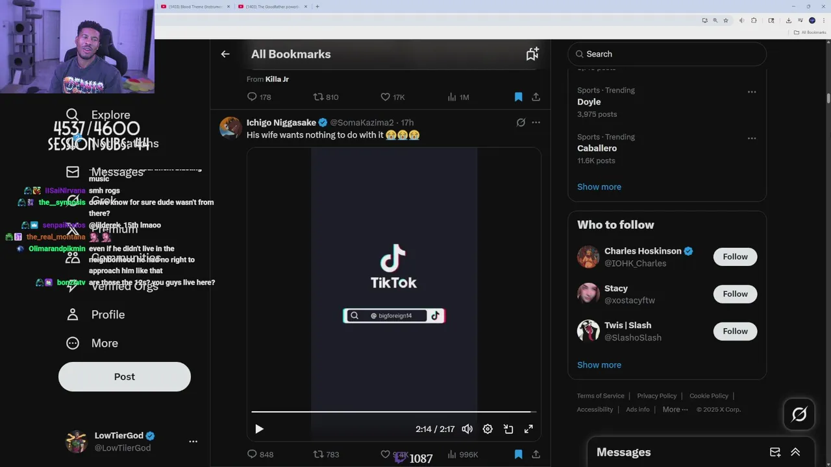Viewport: 831px width, 467px height.
Task: Expand the footer More menu
Action: coord(675,410)
